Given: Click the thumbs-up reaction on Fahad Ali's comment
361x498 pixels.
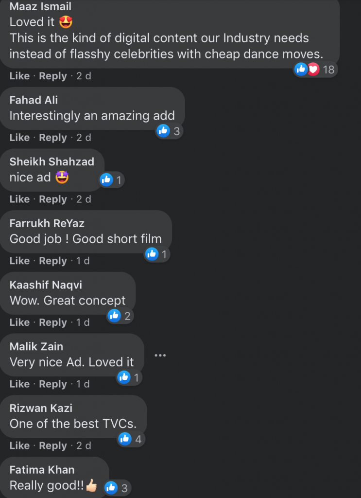Looking at the screenshot, I should [x=163, y=130].
